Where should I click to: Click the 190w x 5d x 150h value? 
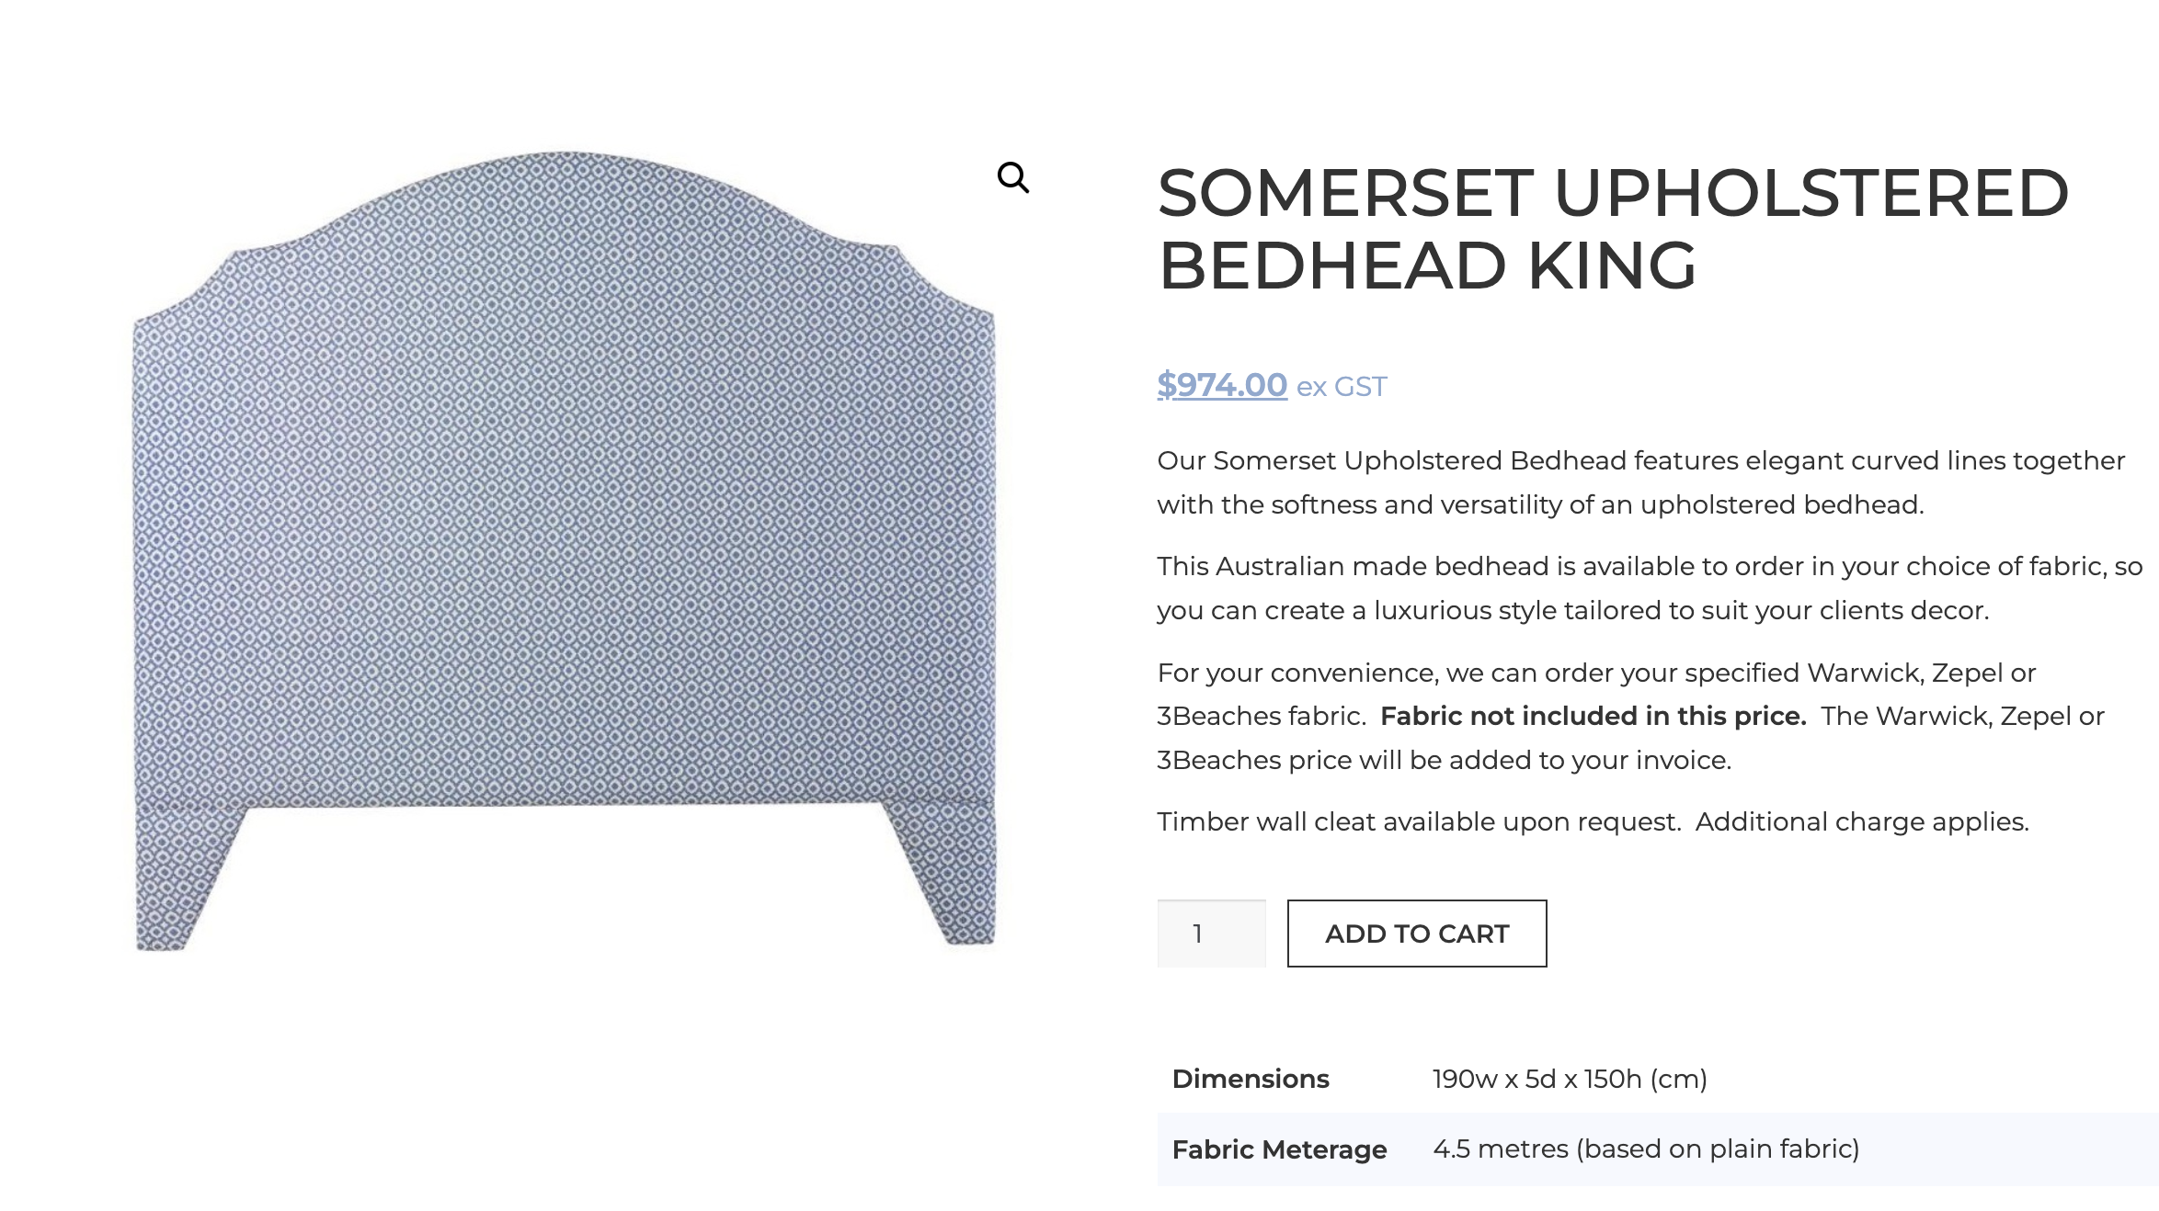click(x=1569, y=1079)
